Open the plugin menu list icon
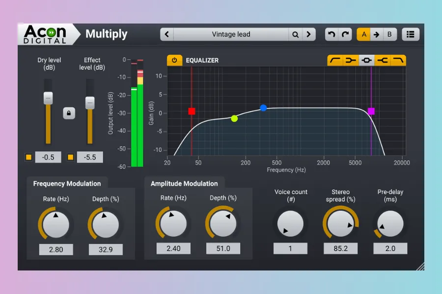Image resolution: width=442 pixels, height=294 pixels. 411,34
